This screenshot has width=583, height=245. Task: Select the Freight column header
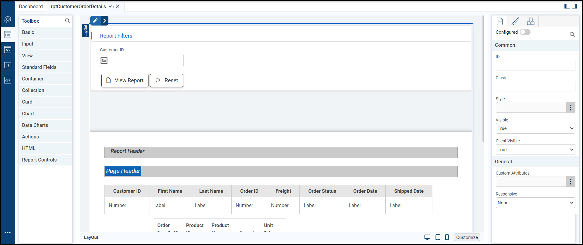click(283, 191)
